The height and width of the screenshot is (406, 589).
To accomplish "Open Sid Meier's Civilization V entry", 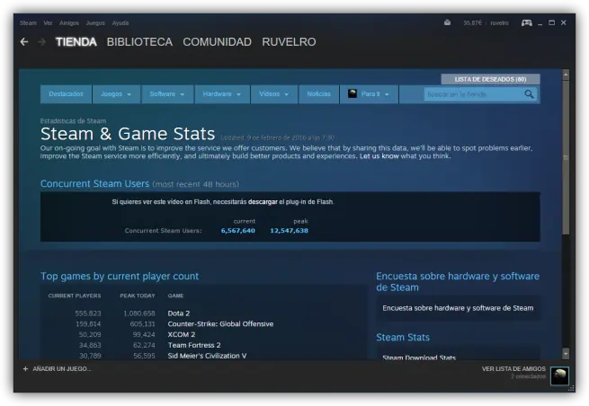I will [207, 356].
